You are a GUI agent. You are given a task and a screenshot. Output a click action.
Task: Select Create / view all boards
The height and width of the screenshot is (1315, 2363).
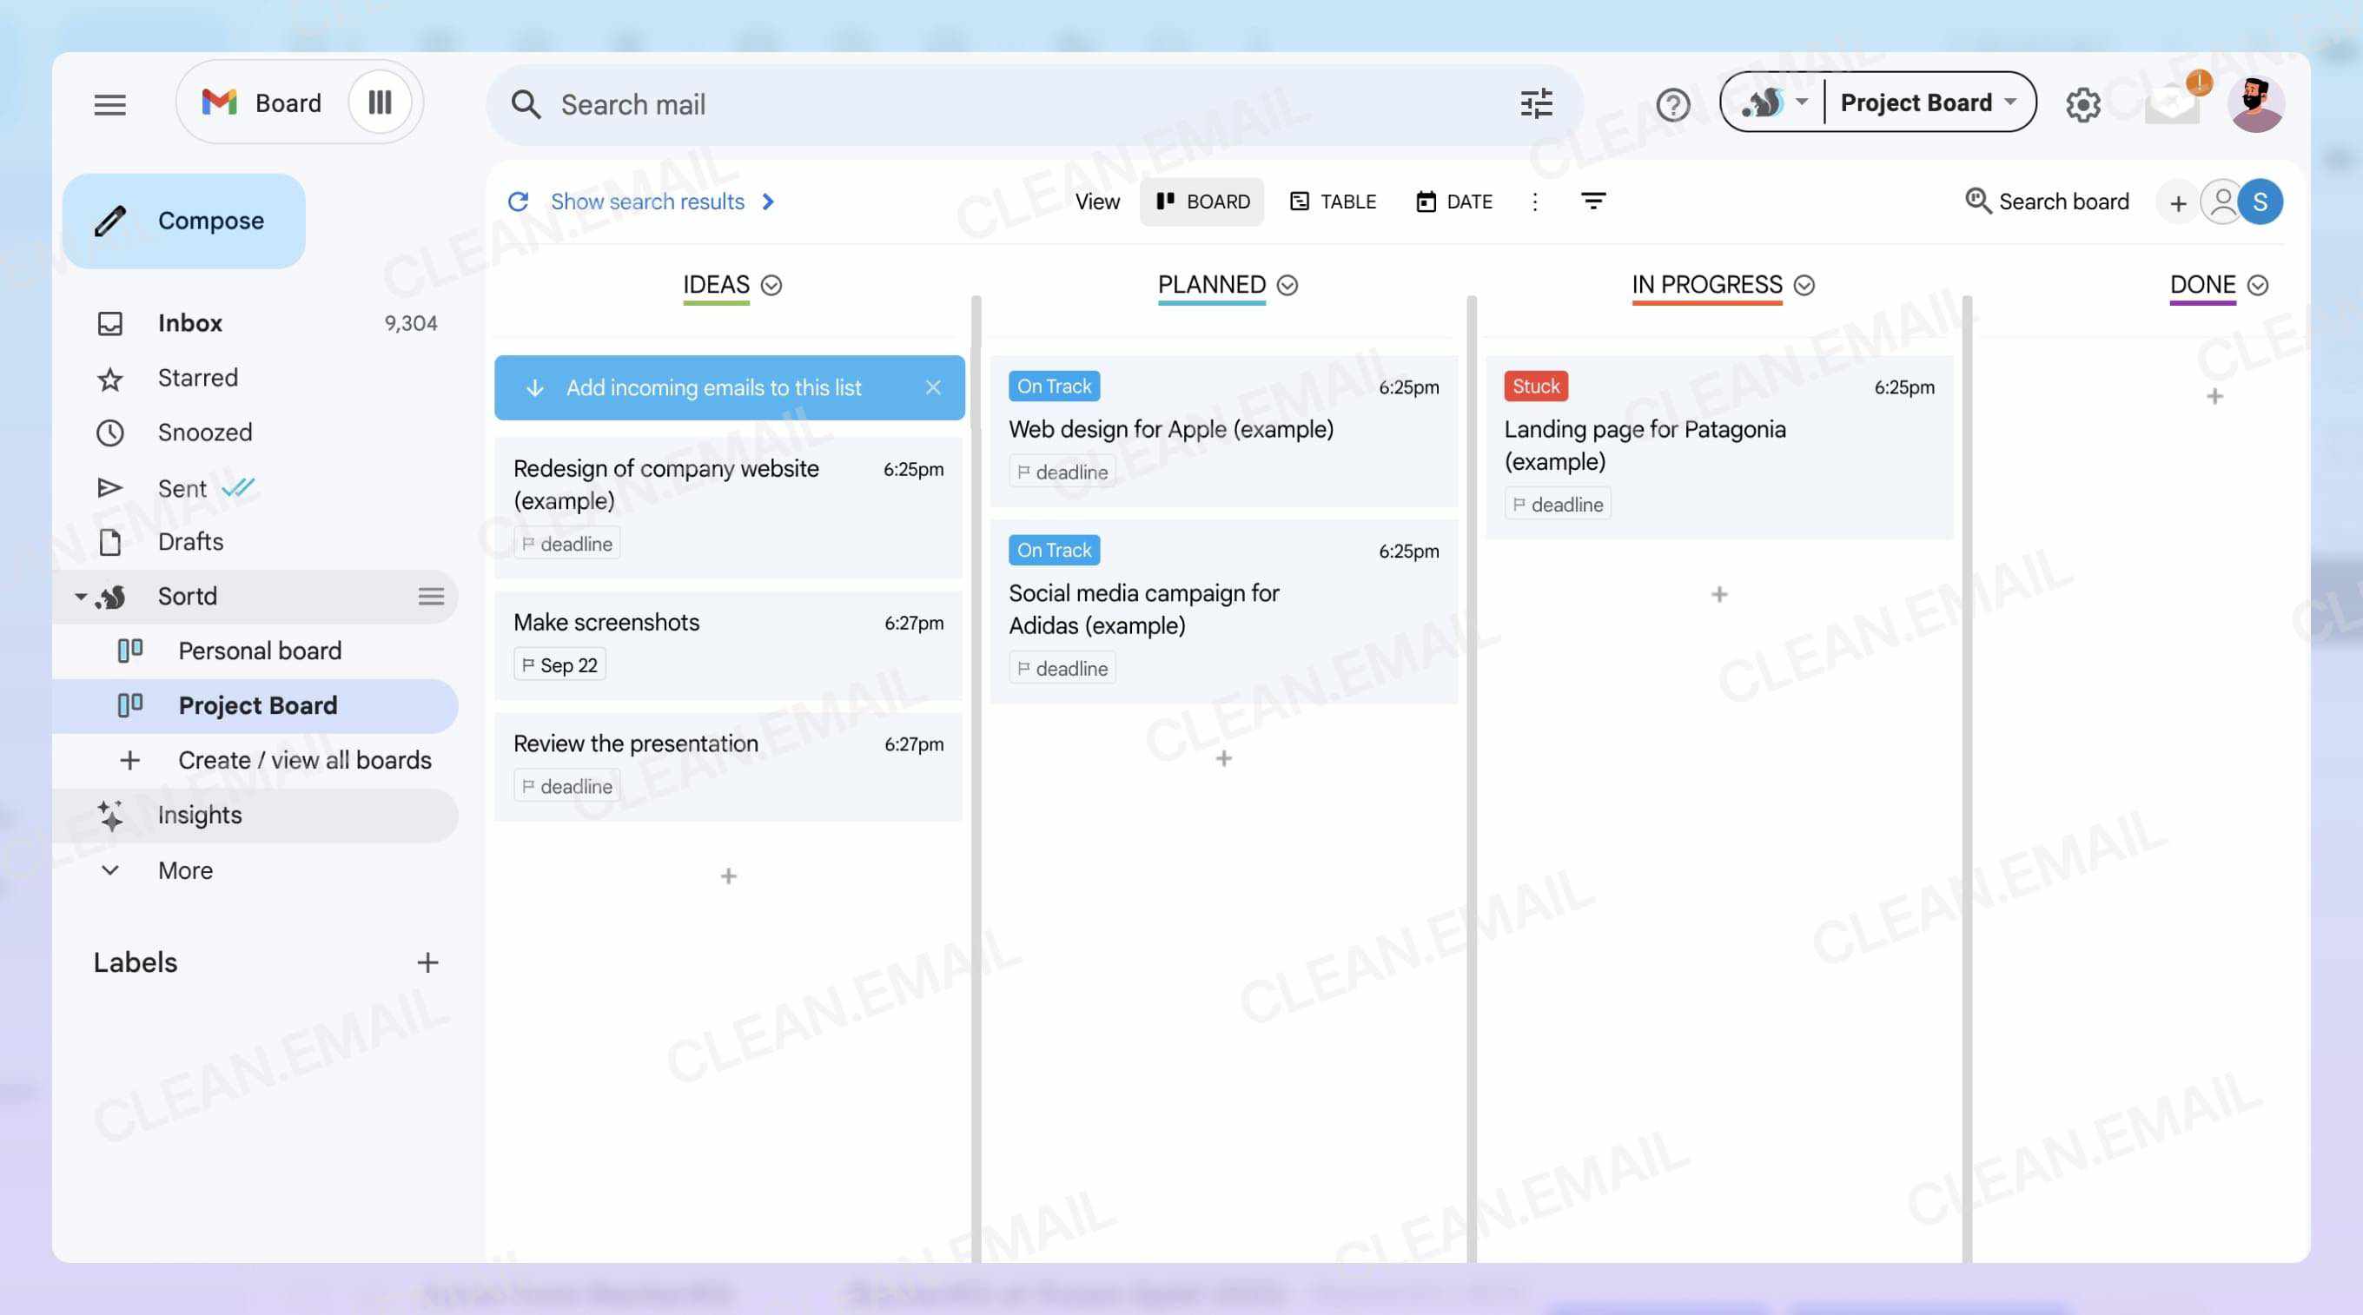click(305, 760)
